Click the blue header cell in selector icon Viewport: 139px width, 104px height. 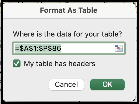click(x=116, y=46)
